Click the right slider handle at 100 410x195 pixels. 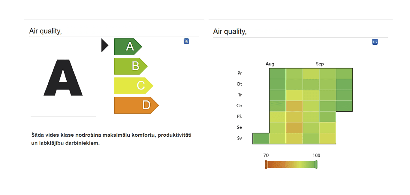(x=316, y=165)
